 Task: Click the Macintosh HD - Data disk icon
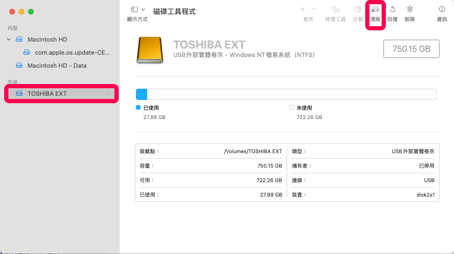pyautogui.click(x=19, y=65)
